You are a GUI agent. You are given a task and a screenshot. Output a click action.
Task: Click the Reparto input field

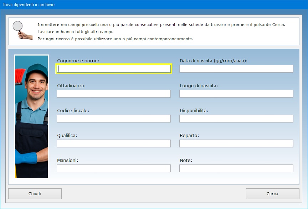pos(236,143)
